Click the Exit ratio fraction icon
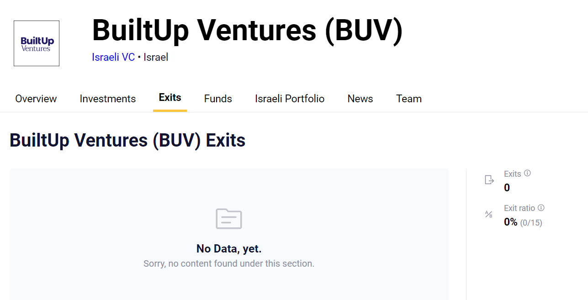 coord(489,214)
